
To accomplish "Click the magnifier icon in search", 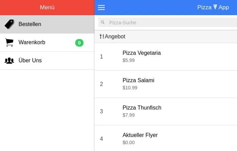I will click(x=103, y=23).
